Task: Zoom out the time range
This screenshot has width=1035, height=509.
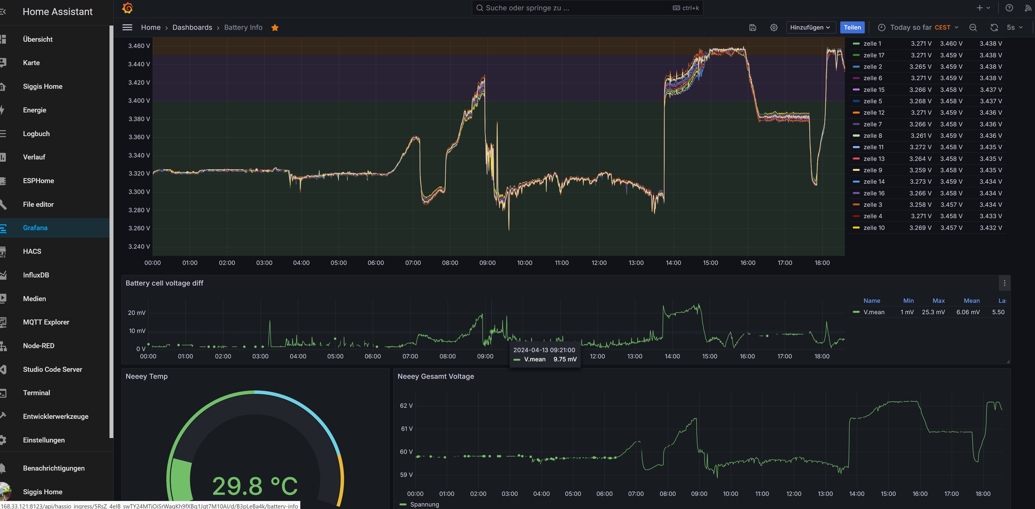Action: 973,27
